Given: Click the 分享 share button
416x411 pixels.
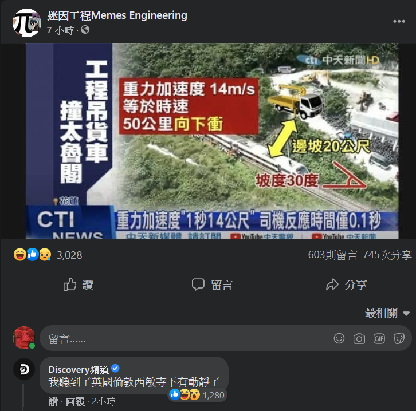Looking at the screenshot, I should click(x=346, y=284).
